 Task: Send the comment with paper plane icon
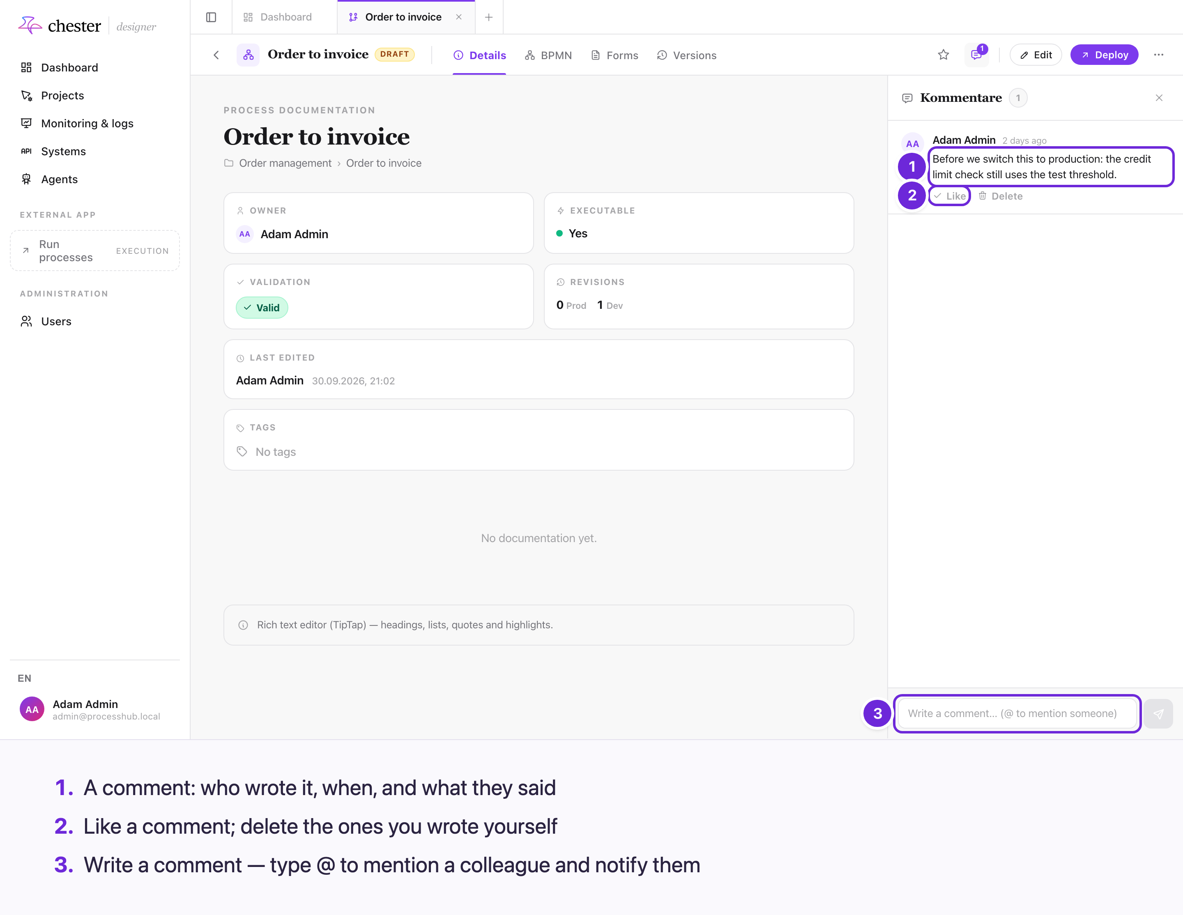(x=1159, y=714)
